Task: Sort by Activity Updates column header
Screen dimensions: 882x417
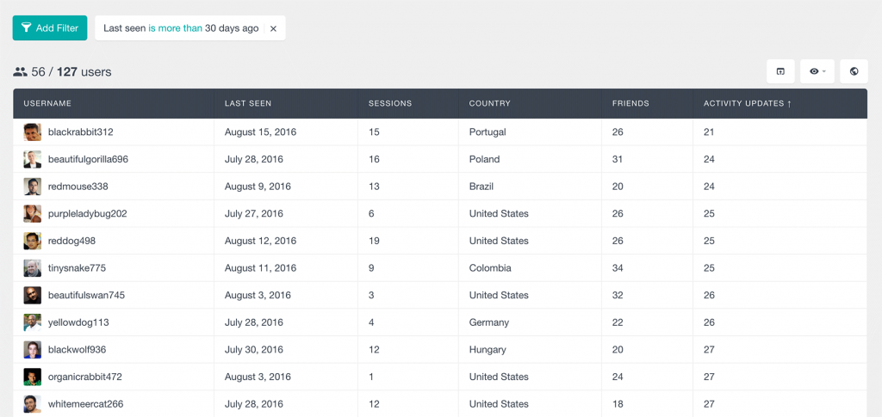Action: 747,103
